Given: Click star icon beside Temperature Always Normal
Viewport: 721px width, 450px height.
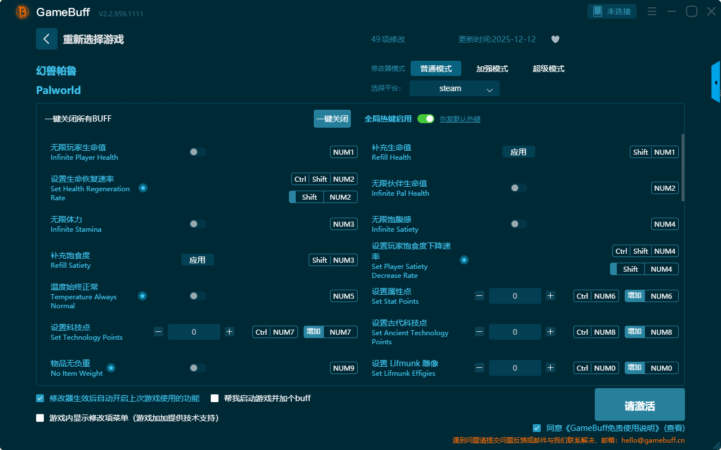Looking at the screenshot, I should pos(143,296).
